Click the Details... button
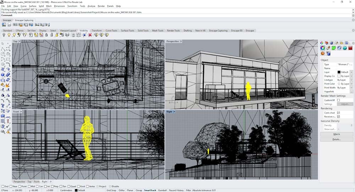This screenshot has width=355, height=192. (x=337, y=139)
